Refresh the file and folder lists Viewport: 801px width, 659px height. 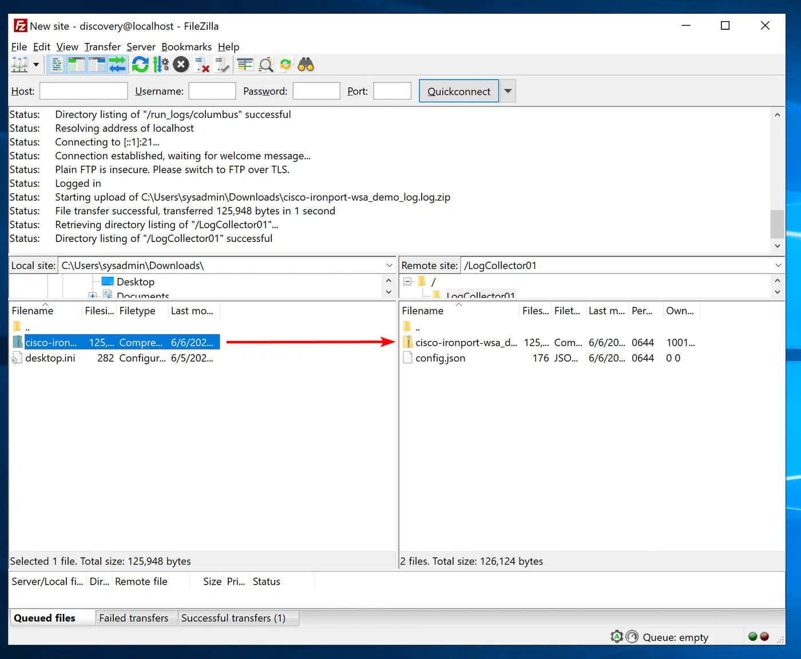click(140, 65)
